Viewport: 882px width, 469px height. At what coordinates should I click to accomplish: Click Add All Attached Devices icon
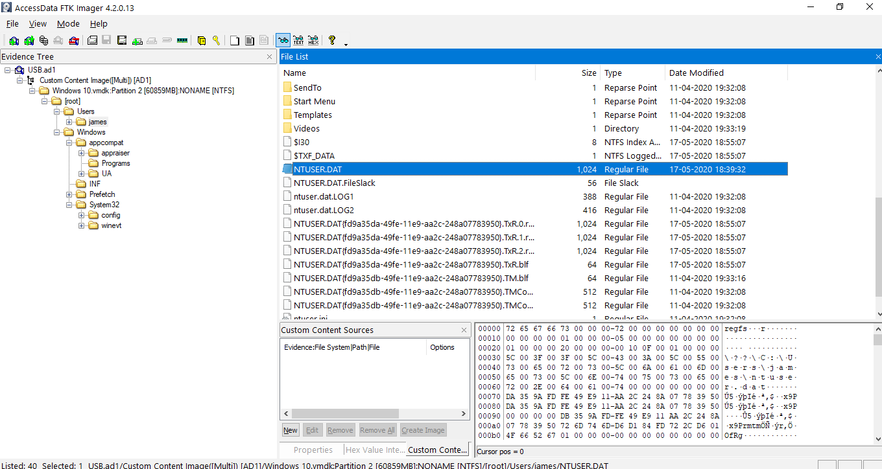click(x=29, y=41)
